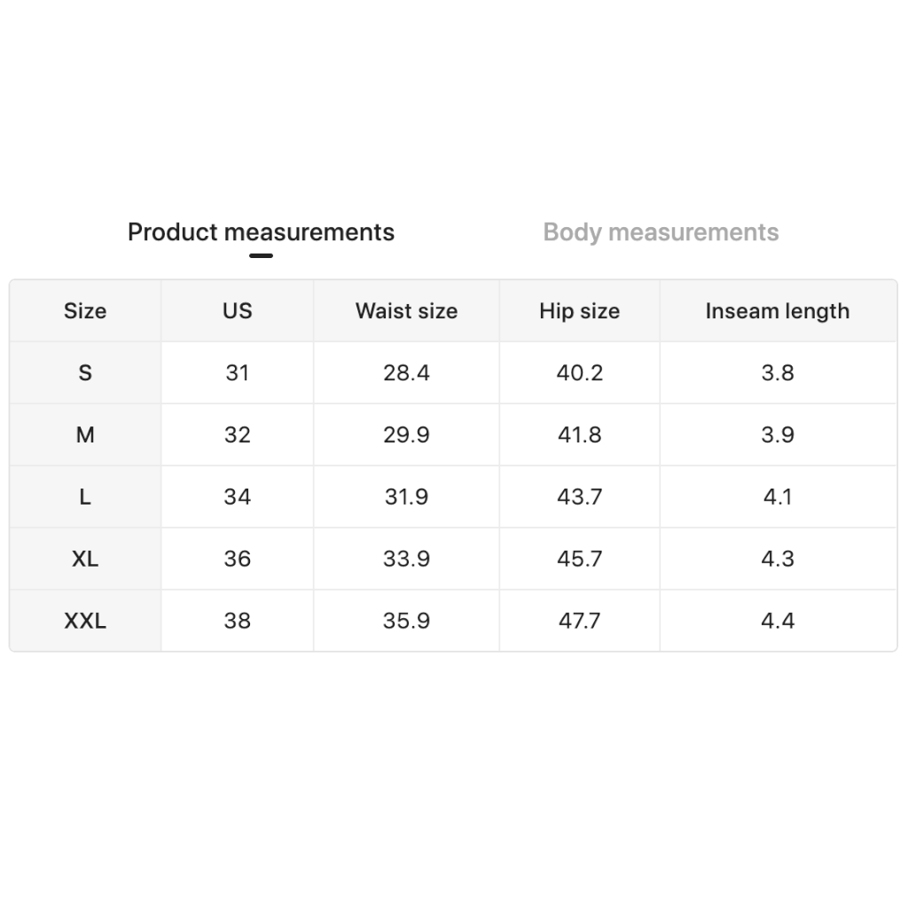
Task: Click the Size column header
Action: [x=85, y=311]
